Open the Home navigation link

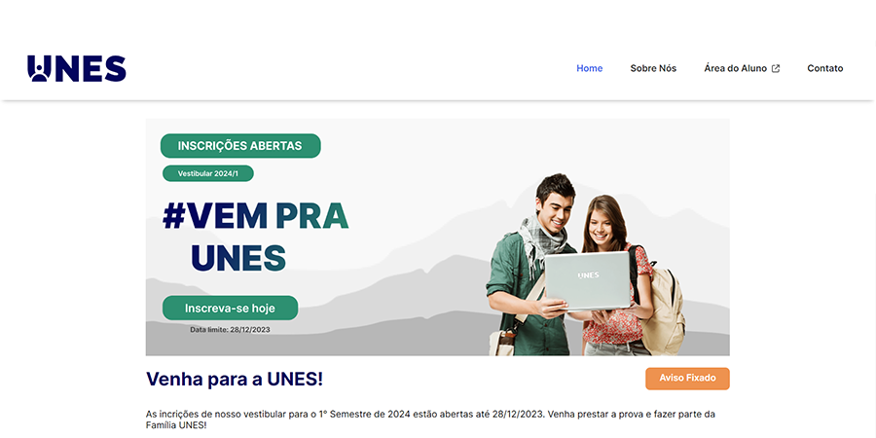[x=590, y=68]
